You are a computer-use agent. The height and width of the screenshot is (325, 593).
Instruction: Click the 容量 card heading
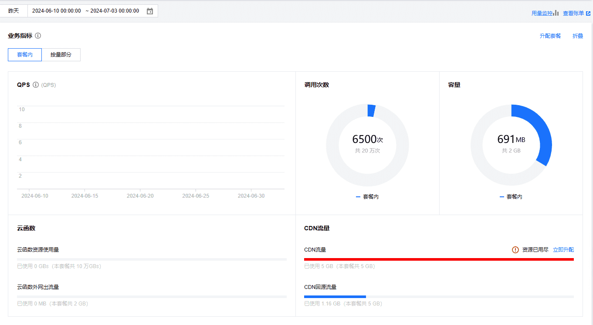[454, 85]
